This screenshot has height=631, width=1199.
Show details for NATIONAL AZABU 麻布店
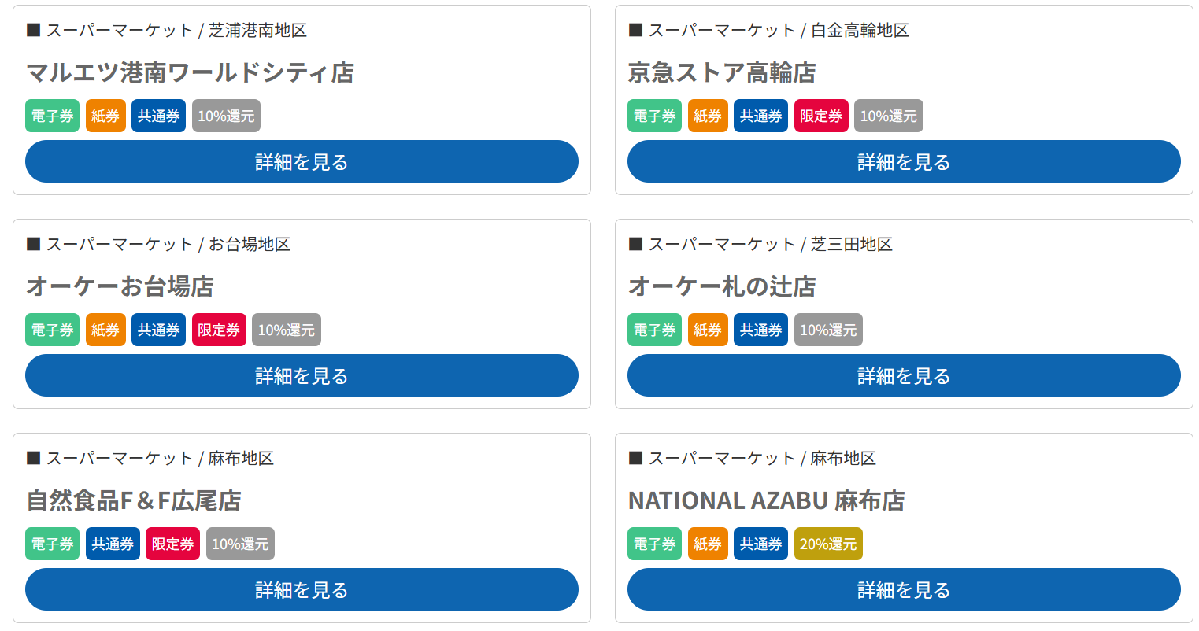tap(904, 589)
